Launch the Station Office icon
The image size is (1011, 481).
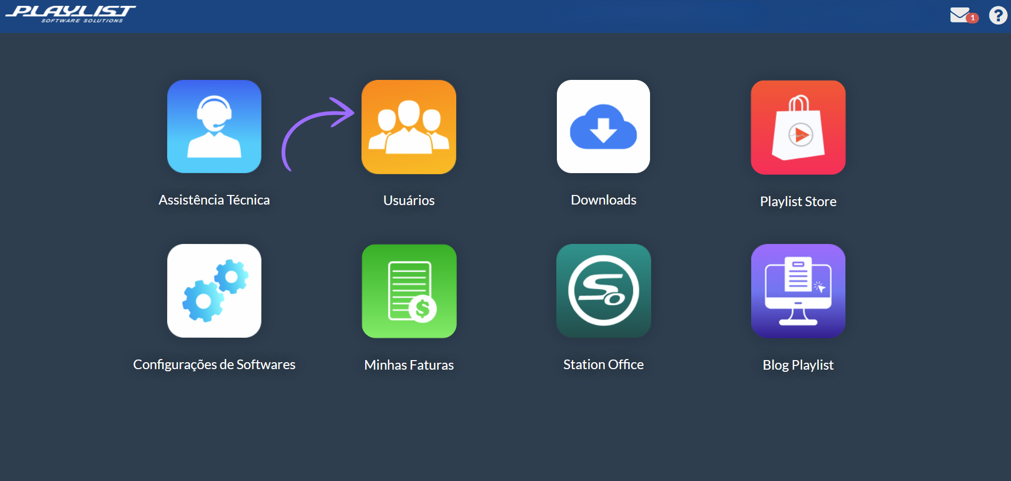603,291
